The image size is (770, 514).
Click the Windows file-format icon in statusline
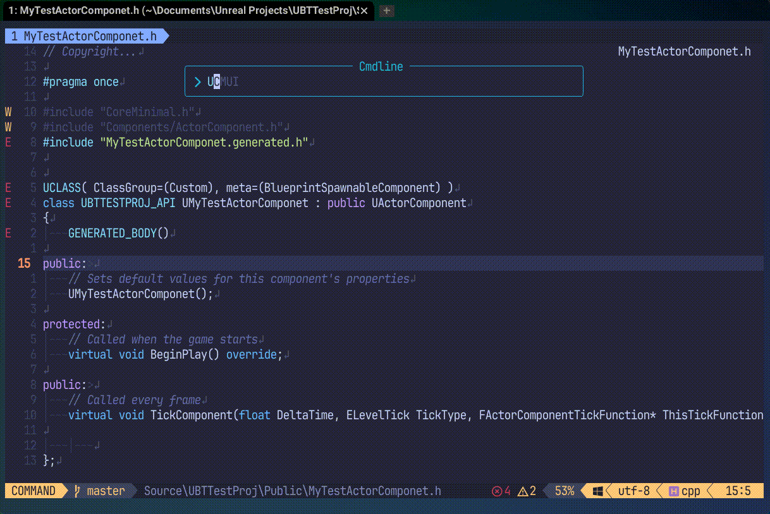(598, 491)
